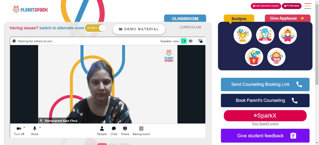Award the raised fist badge
Image resolution: width=319 pixels, height=145 pixels.
265,35
